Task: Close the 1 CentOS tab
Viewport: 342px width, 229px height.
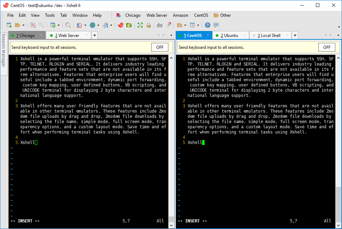Action: point(208,35)
